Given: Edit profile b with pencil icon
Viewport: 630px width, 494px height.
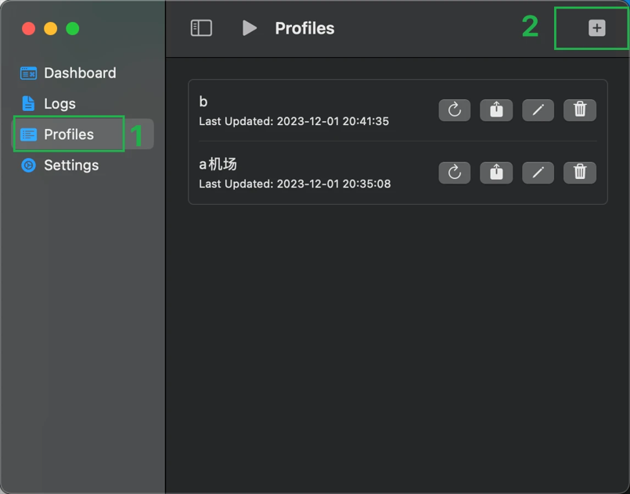Looking at the screenshot, I should point(538,110).
